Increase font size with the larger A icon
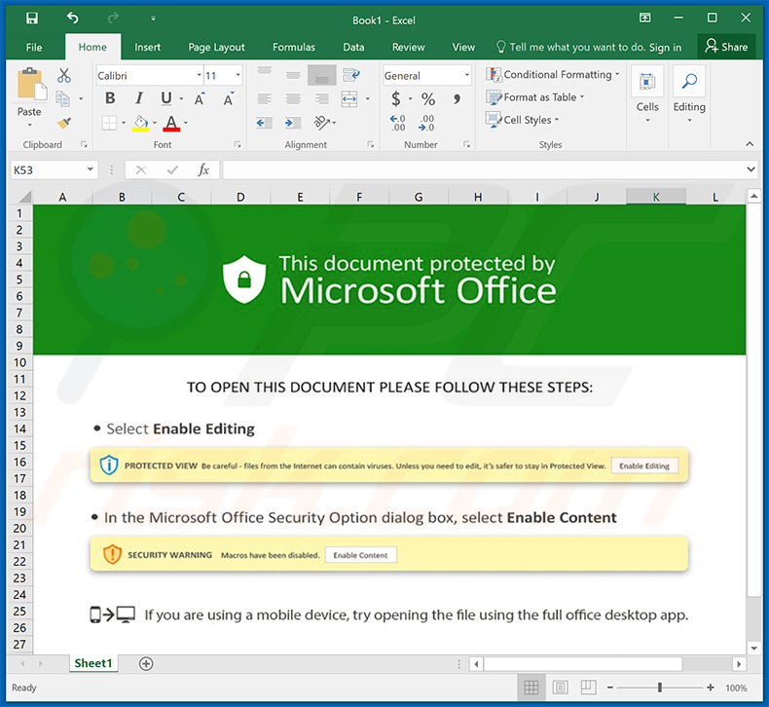Image resolution: width=769 pixels, height=707 pixels. [200, 98]
